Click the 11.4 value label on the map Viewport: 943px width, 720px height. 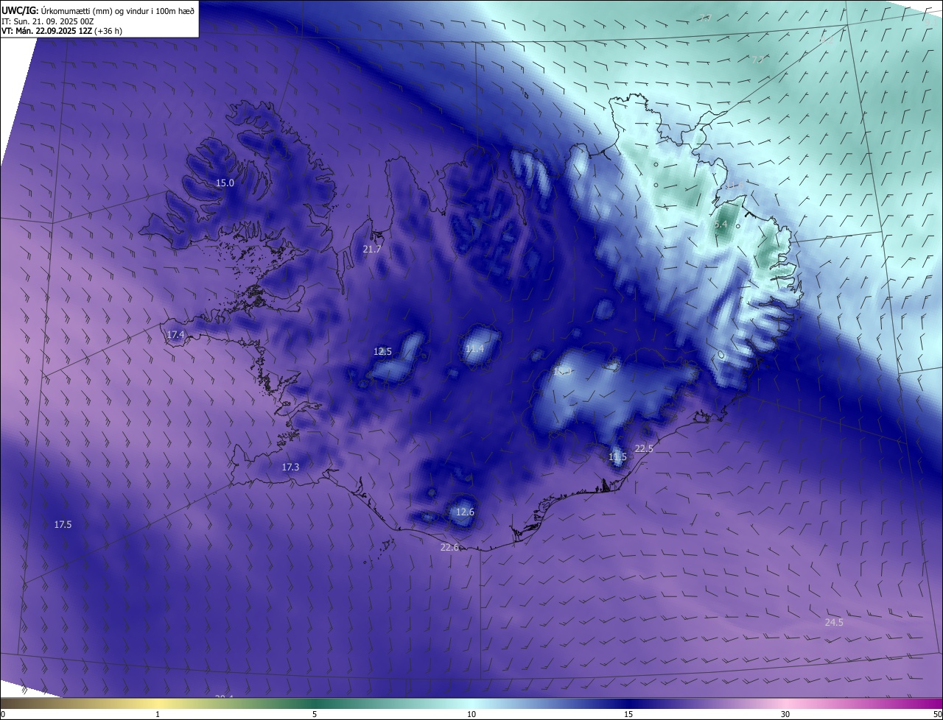(x=474, y=348)
